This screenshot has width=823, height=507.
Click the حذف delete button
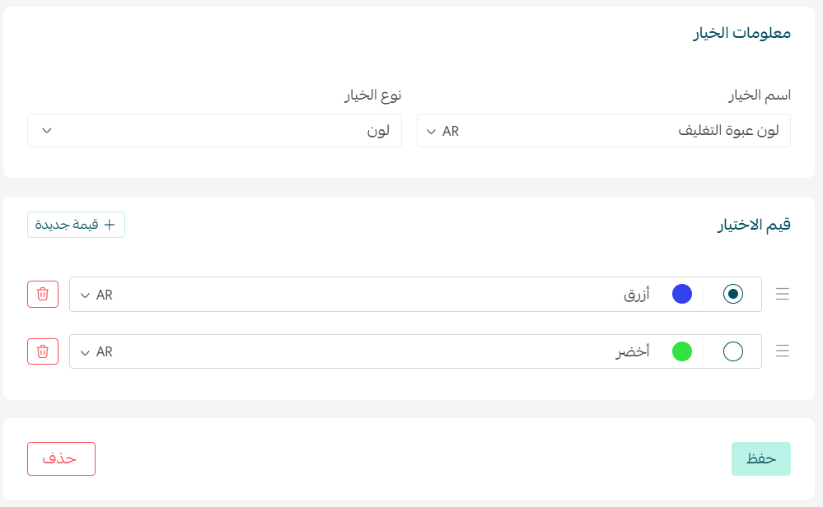(61, 459)
